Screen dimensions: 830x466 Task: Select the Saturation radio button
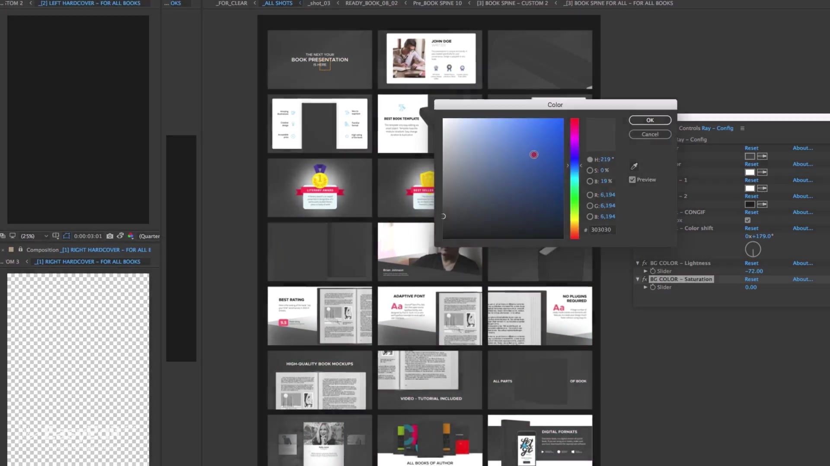[590, 170]
